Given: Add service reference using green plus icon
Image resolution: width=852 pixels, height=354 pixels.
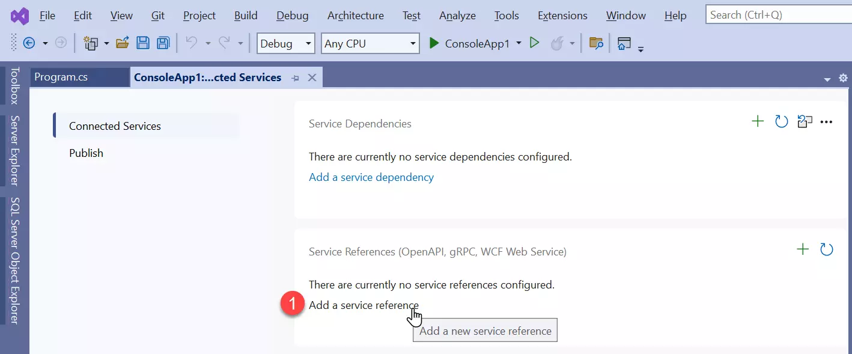Looking at the screenshot, I should [803, 249].
